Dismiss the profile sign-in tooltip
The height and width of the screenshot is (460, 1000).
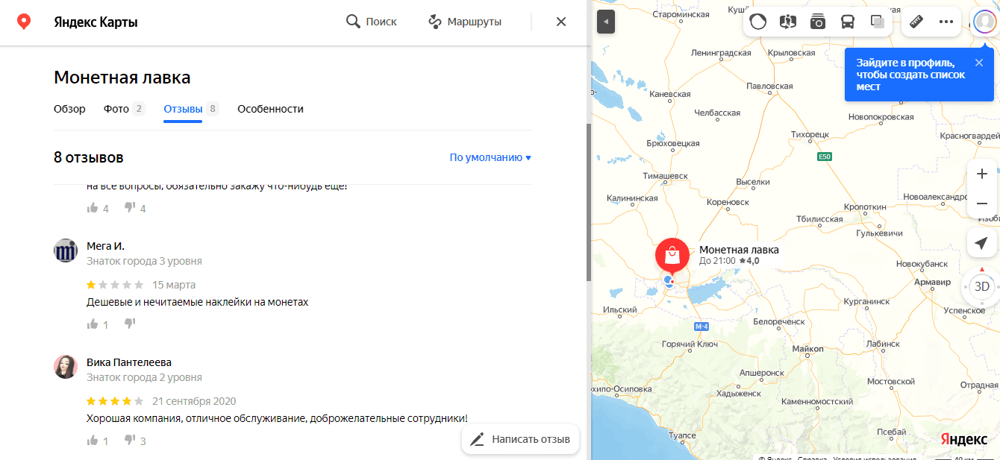click(x=979, y=63)
